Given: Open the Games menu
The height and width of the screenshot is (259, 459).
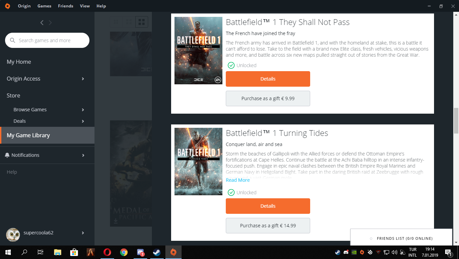Looking at the screenshot, I should click(44, 6).
